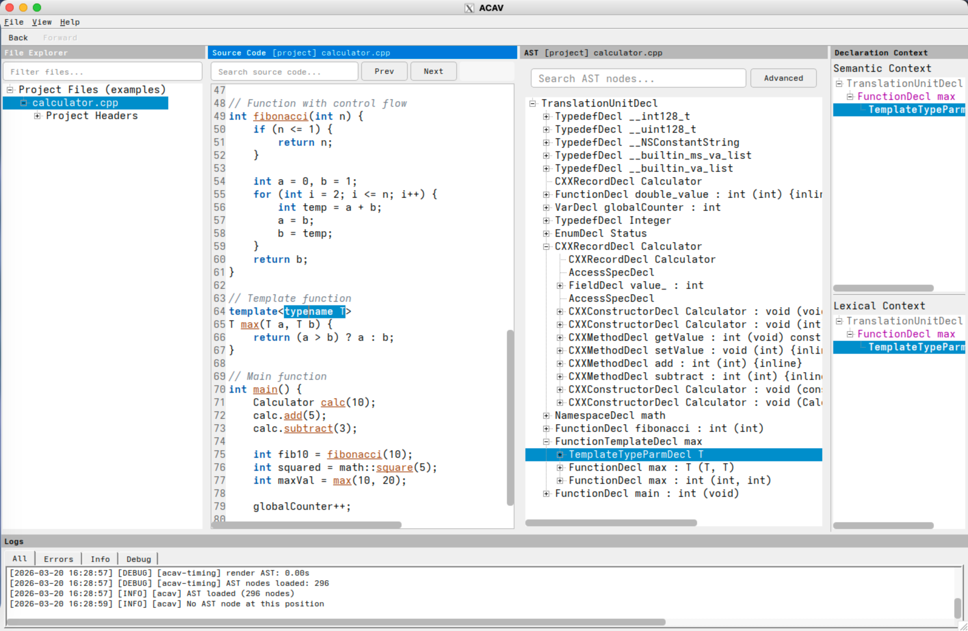Switch to the Errors log tab
Screen dimensions: 968x631
(58, 558)
